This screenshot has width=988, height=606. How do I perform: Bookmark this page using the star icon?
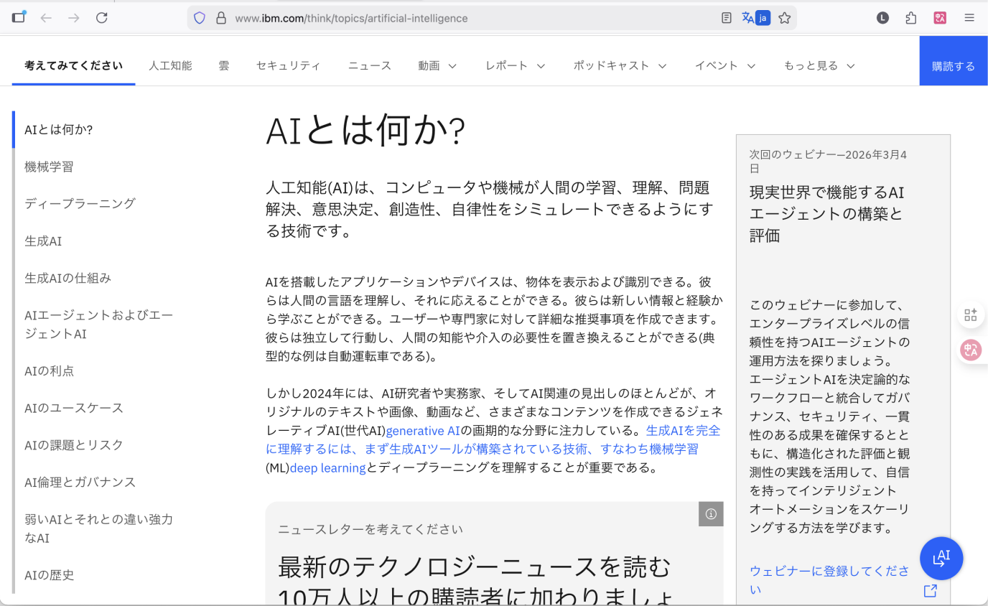(784, 17)
